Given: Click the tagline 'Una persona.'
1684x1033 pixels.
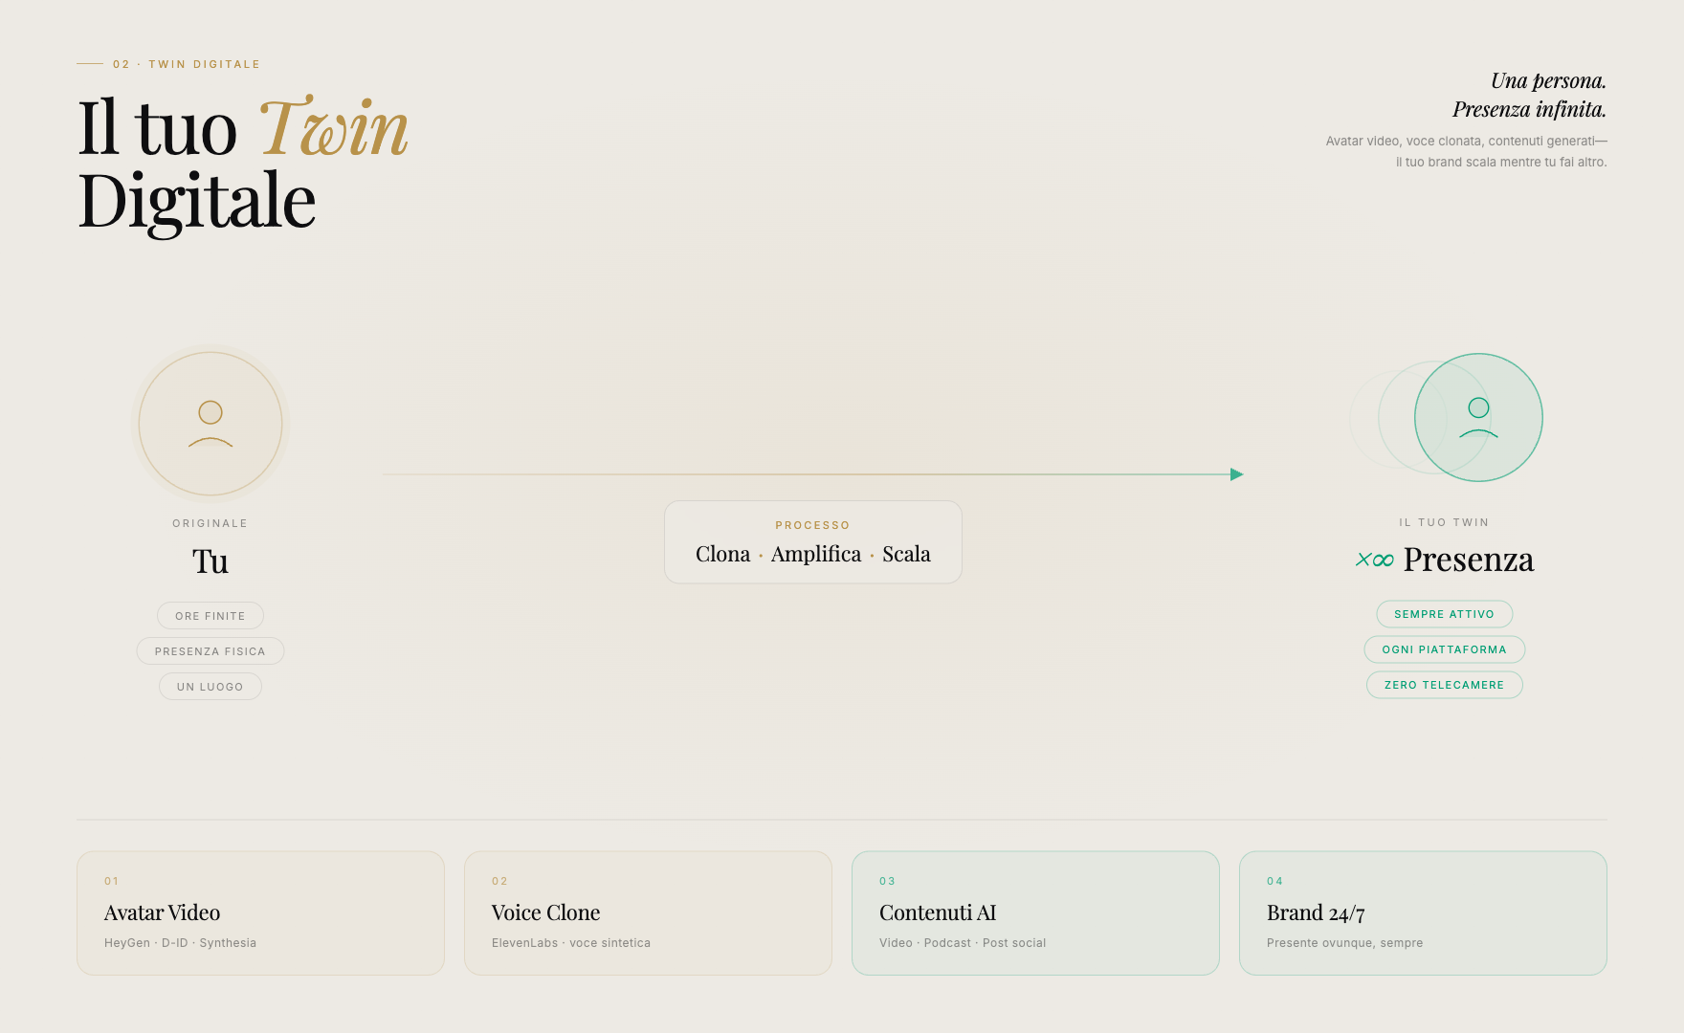Looking at the screenshot, I should [x=1548, y=80].
